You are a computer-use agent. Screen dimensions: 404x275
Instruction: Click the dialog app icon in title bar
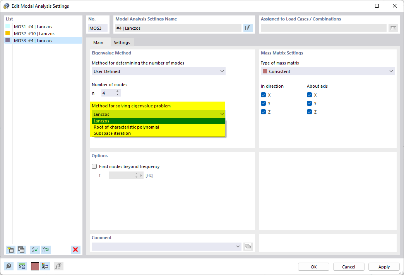[7, 6]
